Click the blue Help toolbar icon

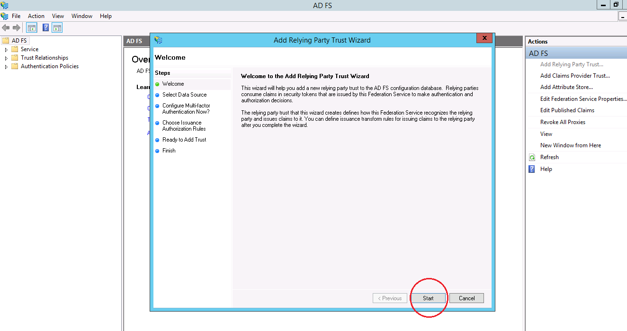(x=45, y=28)
